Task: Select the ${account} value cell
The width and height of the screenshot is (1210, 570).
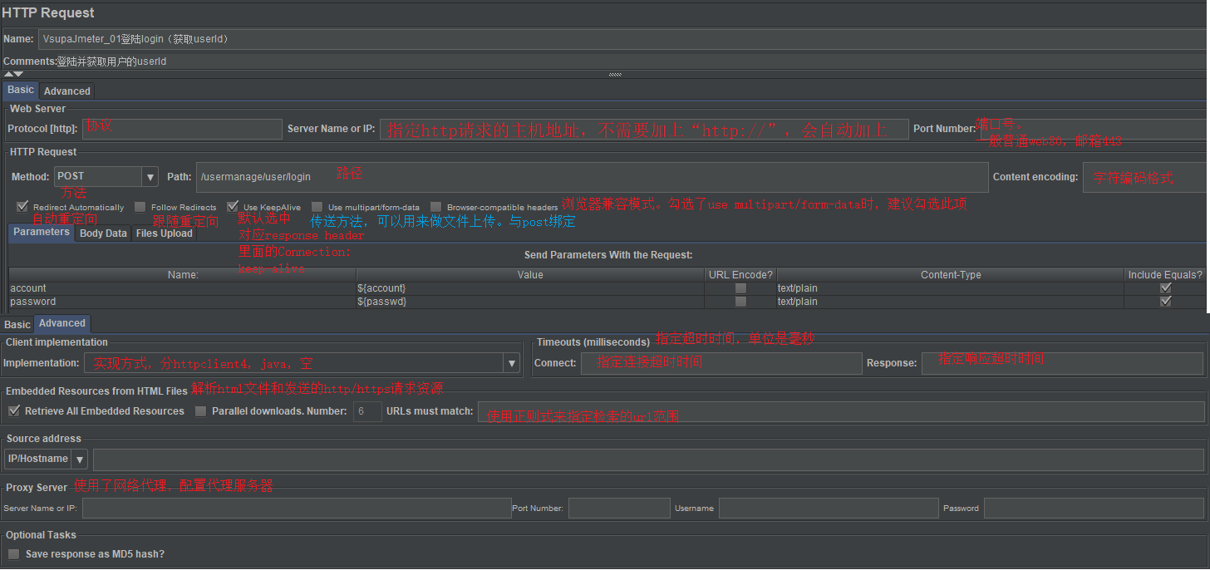Action: (530, 288)
